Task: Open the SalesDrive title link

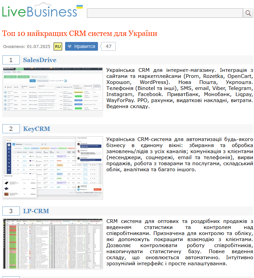Action: click(40, 60)
